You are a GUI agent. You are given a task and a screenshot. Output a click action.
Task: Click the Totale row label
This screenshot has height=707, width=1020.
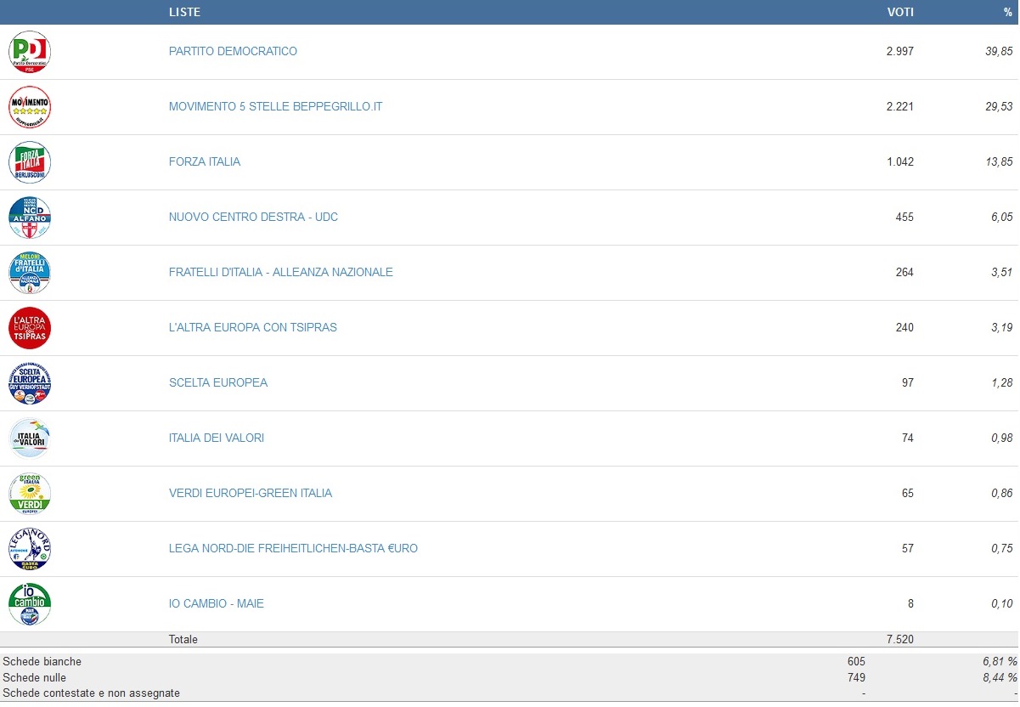183,639
